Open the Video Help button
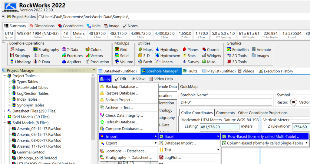 pos(161,79)
